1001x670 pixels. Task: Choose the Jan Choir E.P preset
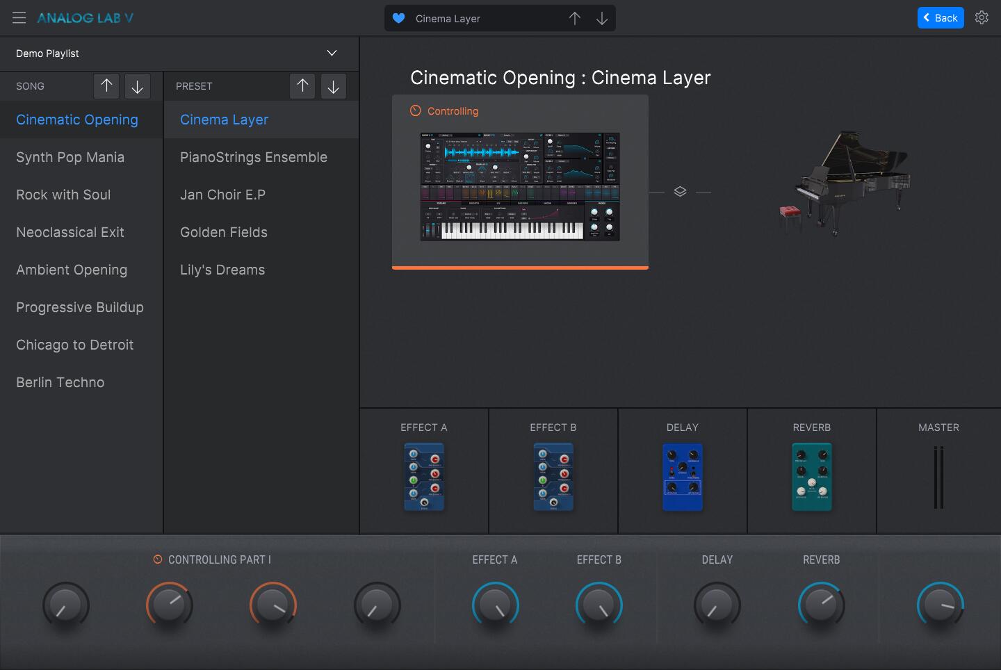pos(261,195)
